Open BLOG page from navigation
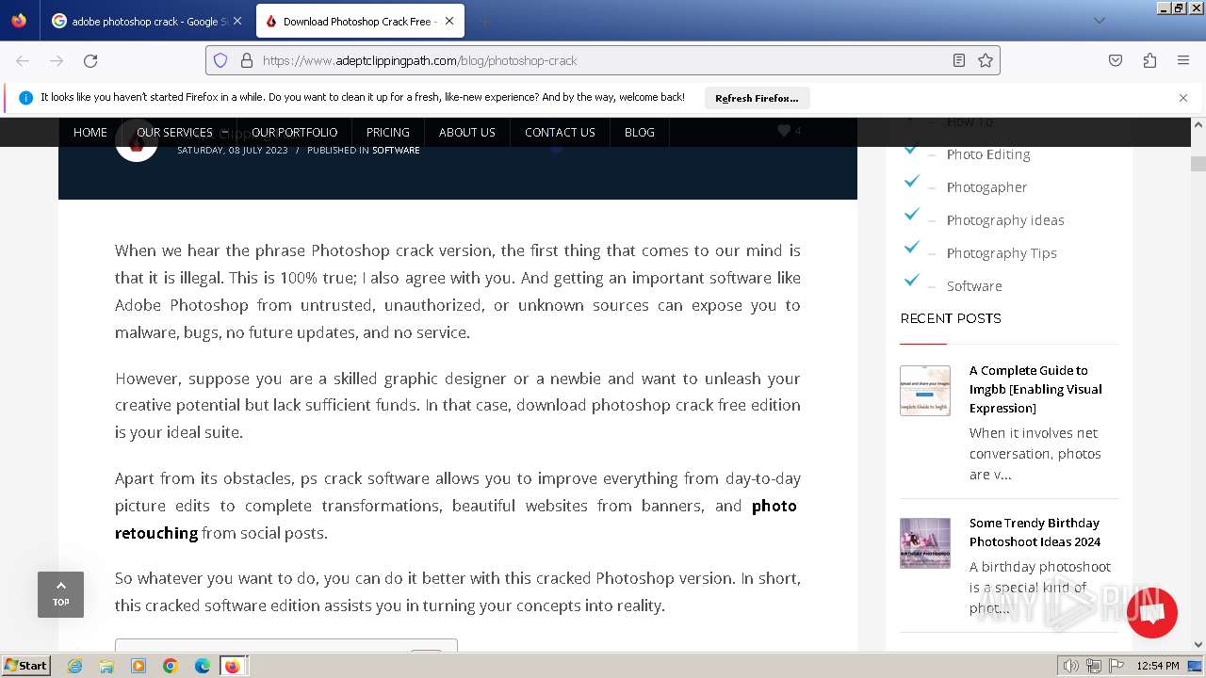 coord(640,132)
